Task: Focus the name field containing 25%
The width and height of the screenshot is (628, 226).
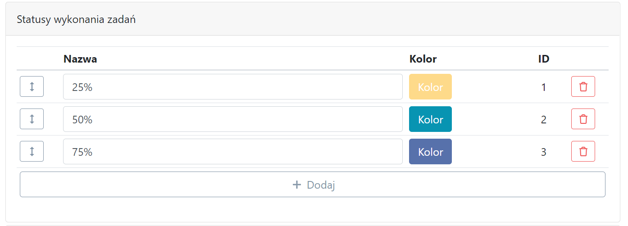Action: (233, 87)
